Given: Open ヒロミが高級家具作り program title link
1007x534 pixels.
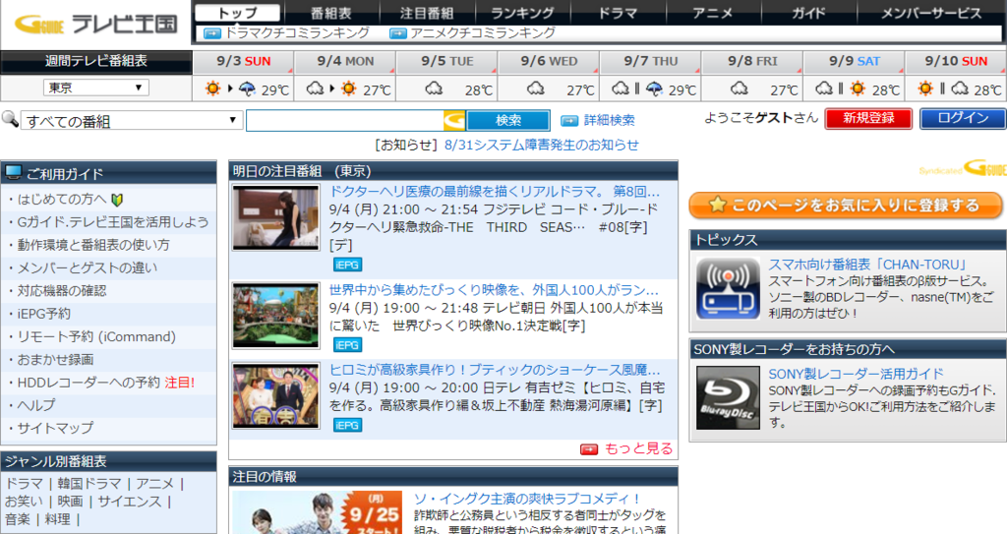Looking at the screenshot, I should pos(494,370).
